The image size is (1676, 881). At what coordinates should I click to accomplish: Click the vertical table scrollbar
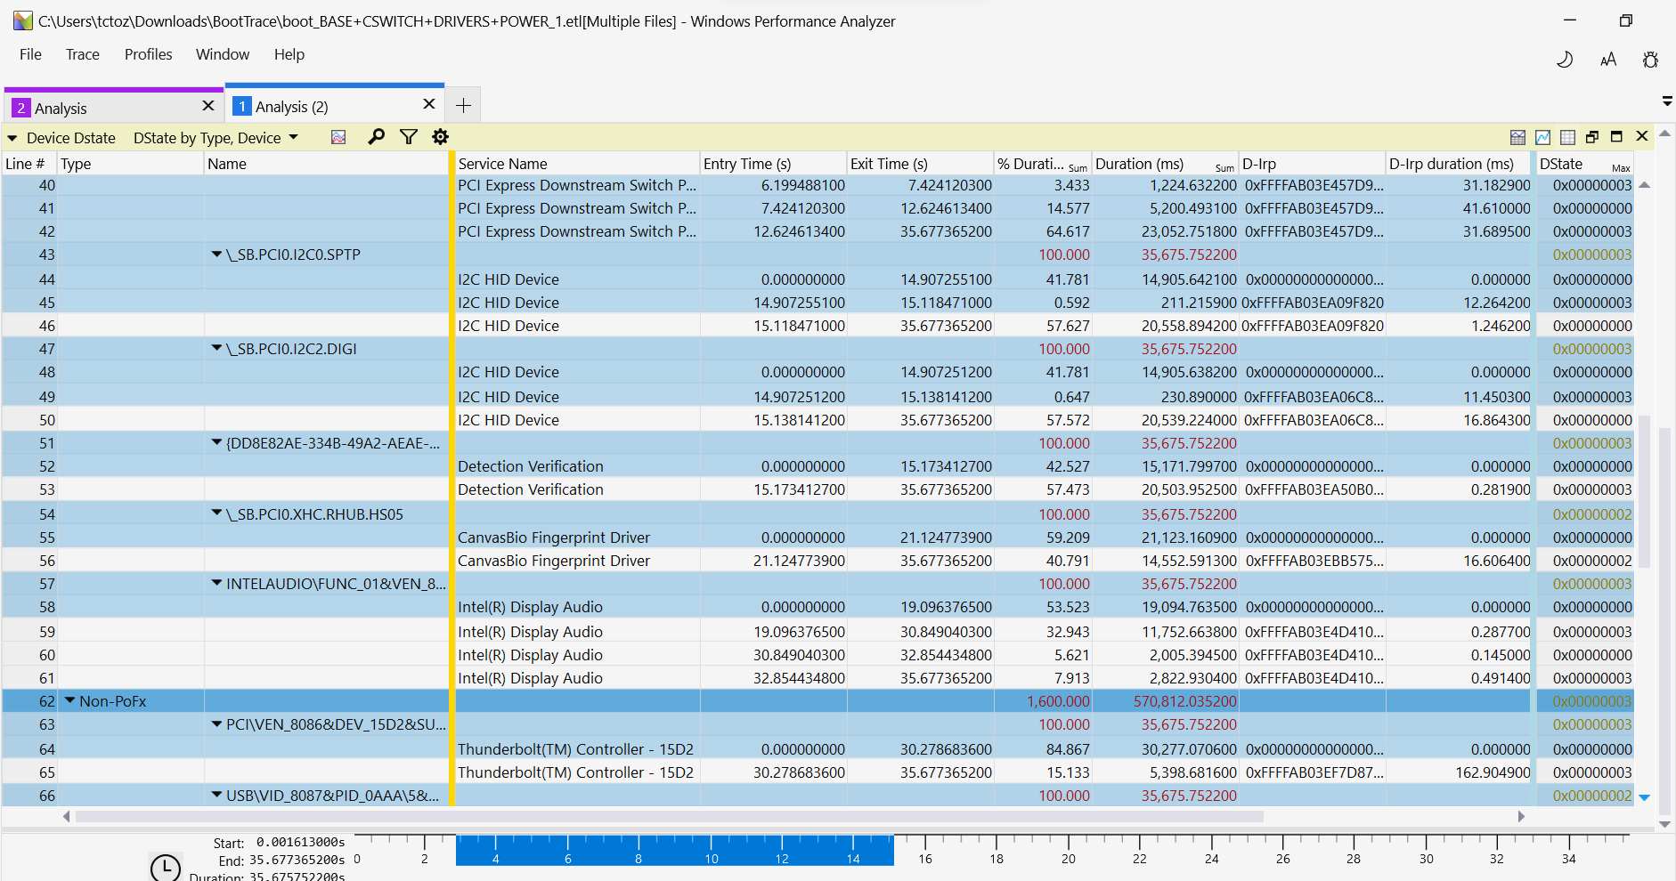pyautogui.click(x=1644, y=489)
